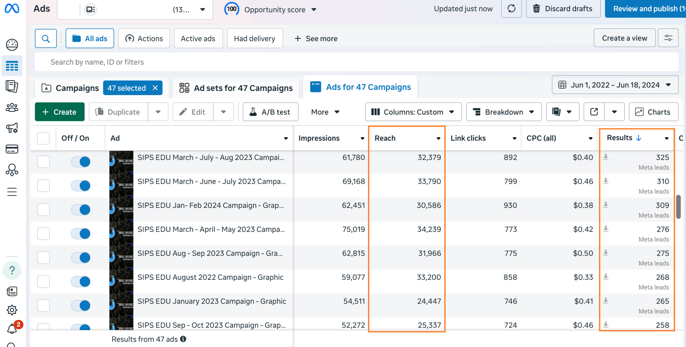Open the magnifier search icon button
The width and height of the screenshot is (686, 347).
coord(46,39)
